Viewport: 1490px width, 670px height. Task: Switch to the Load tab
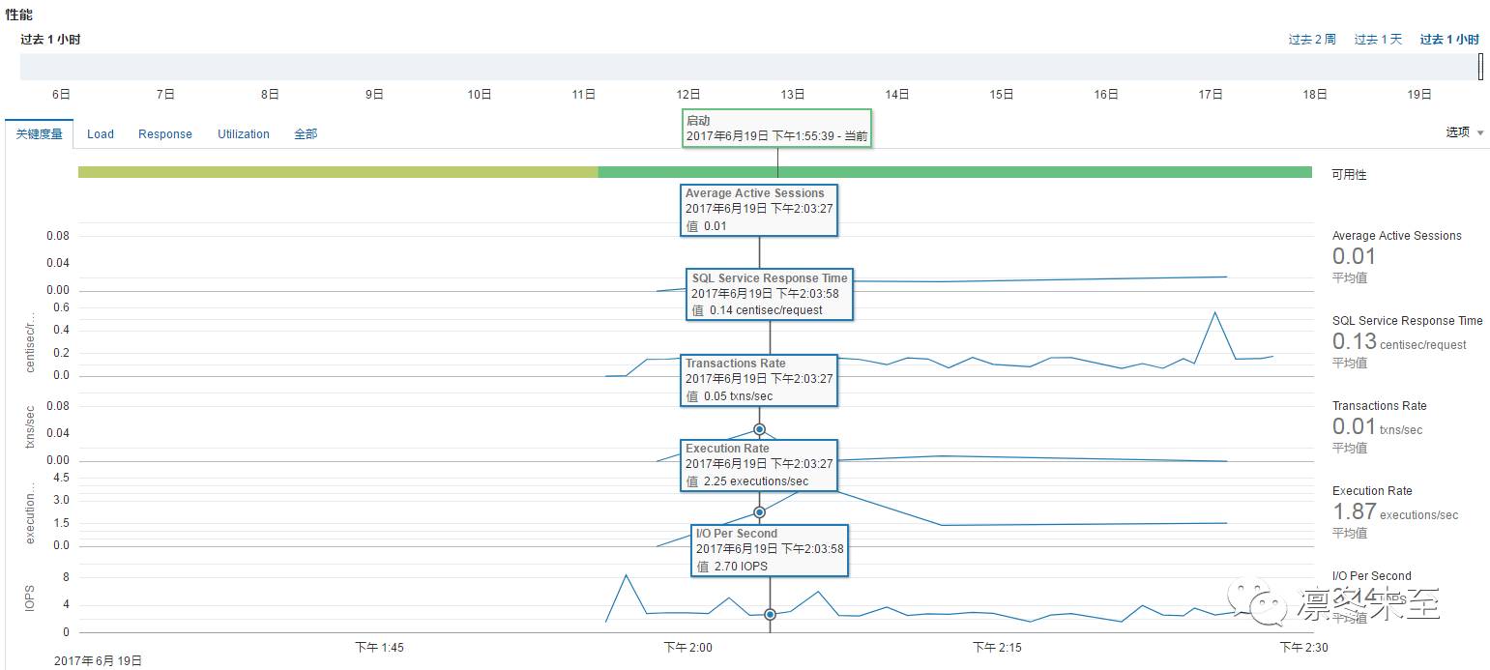[101, 134]
